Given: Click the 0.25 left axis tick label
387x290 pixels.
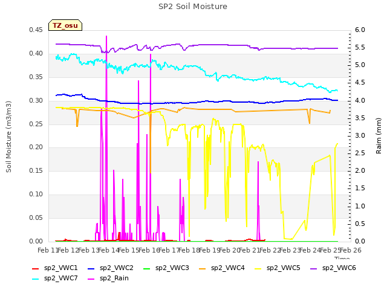Looking at the screenshot, I should coord(36,124).
